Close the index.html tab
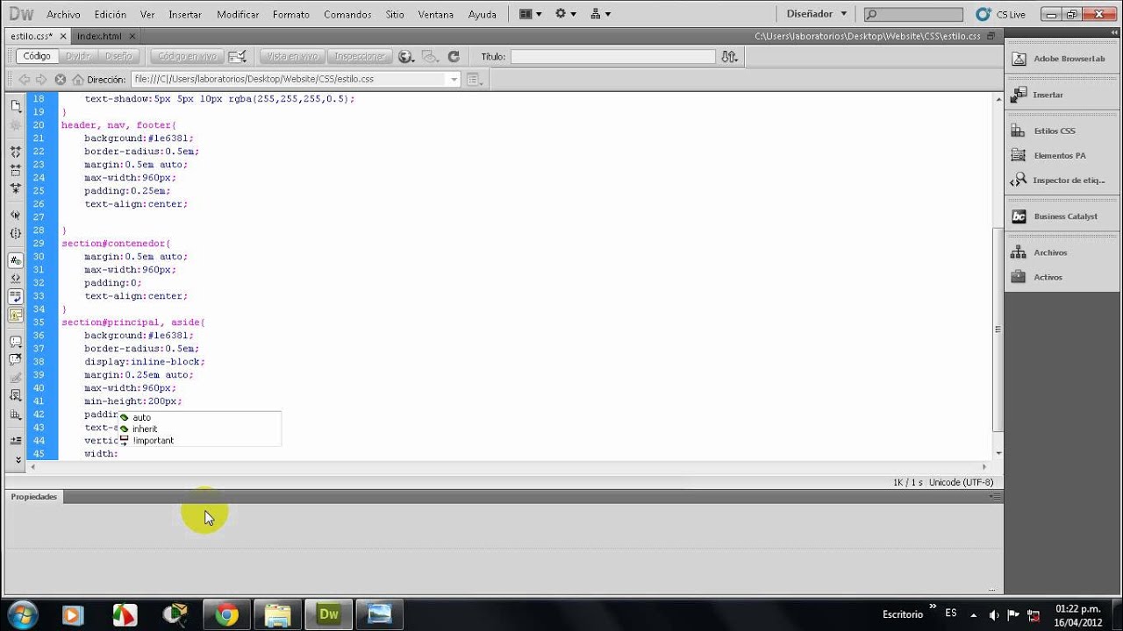The image size is (1123, 631). click(x=132, y=36)
